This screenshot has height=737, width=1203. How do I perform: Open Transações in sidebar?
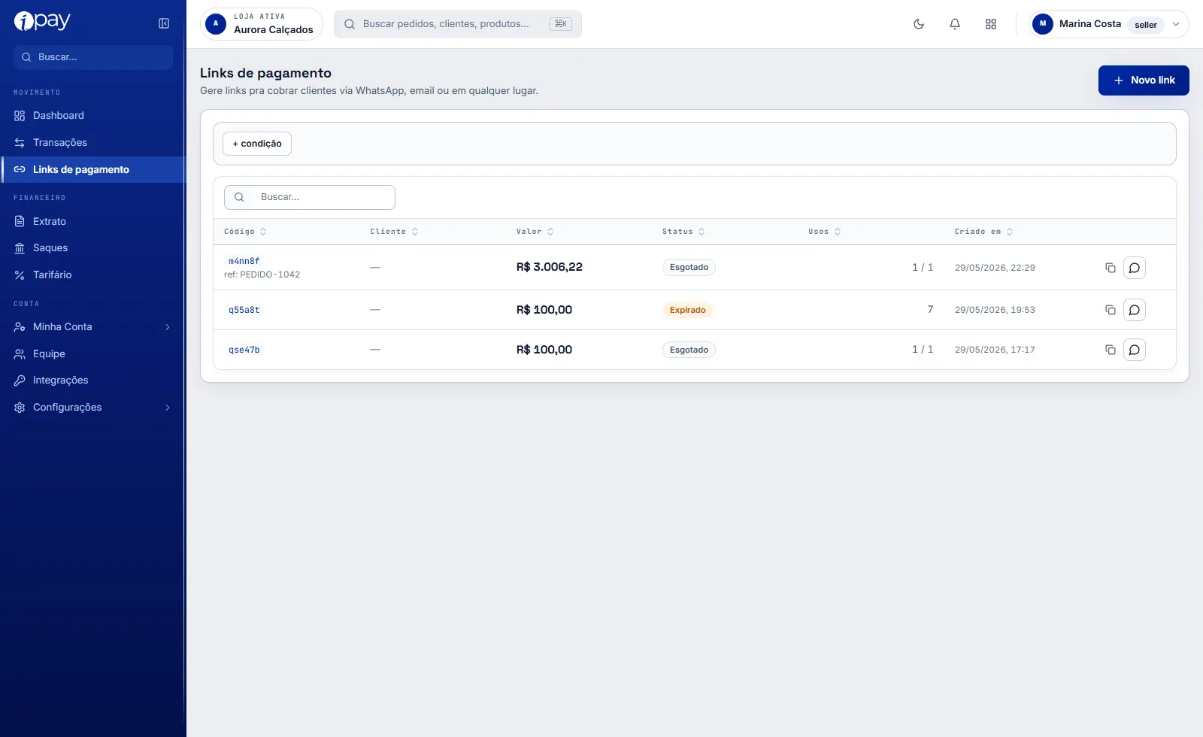point(93,143)
